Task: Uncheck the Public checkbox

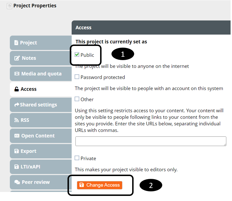Action: (77, 54)
